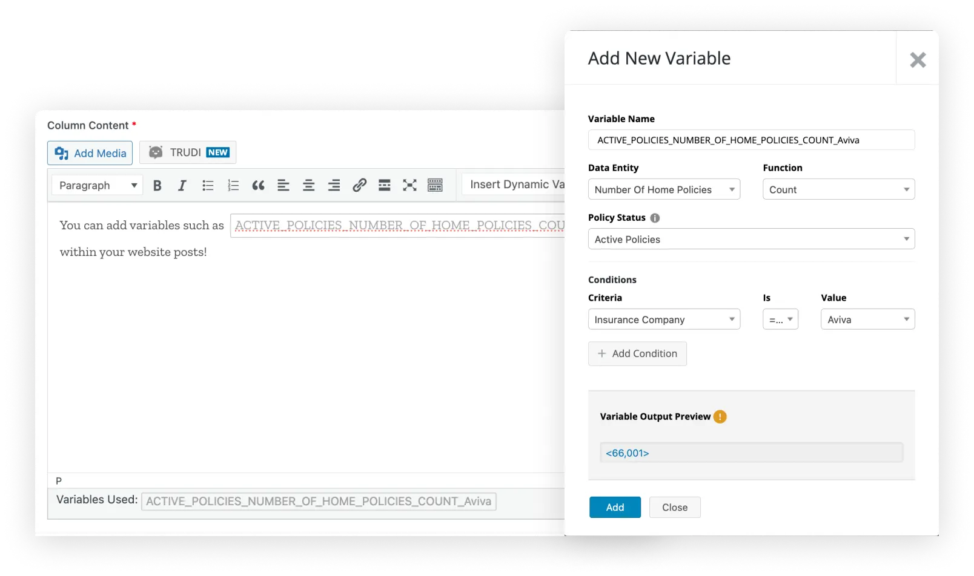
Task: Open the Value Aviva dropdown
Action: pos(867,319)
